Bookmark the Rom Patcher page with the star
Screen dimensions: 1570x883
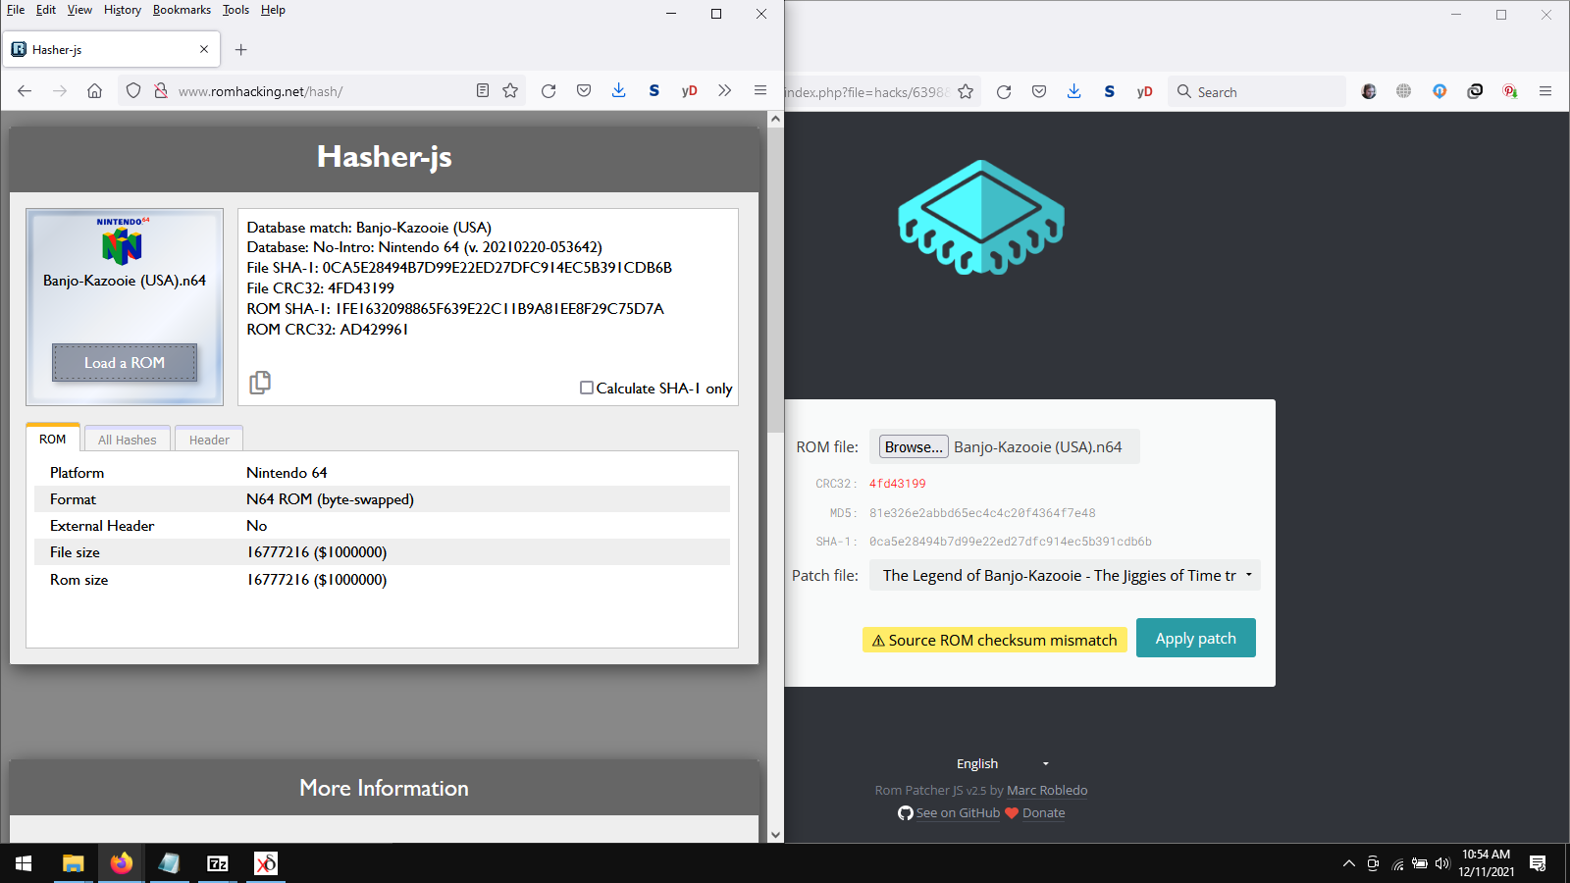click(x=966, y=91)
